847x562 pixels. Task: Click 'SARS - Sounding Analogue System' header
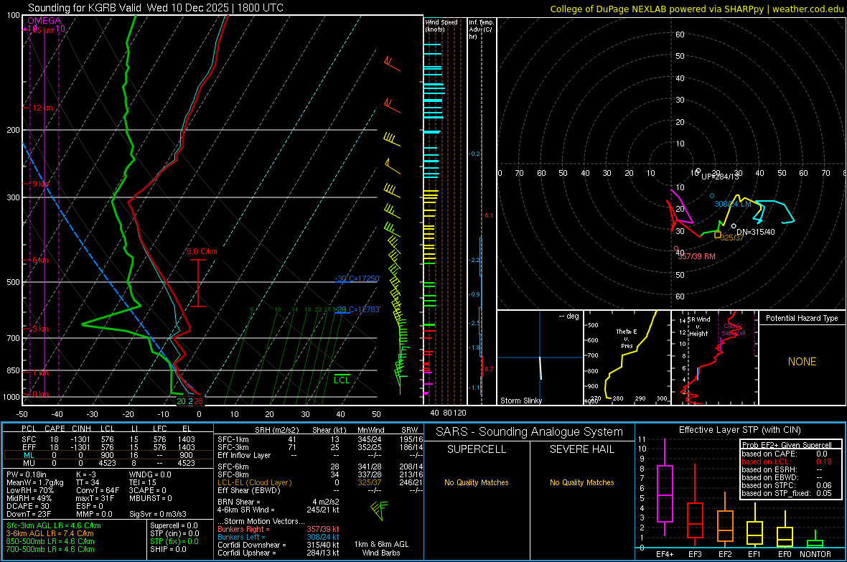pos(530,432)
